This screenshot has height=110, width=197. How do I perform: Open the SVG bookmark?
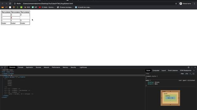(x=27, y=7)
